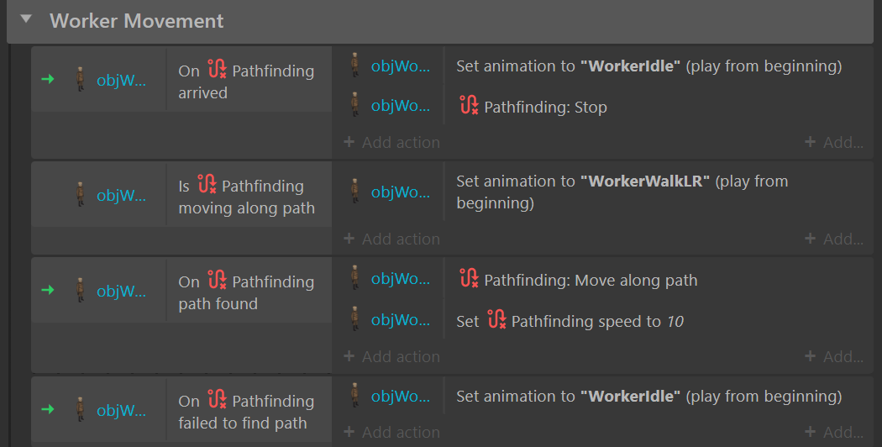Image resolution: width=882 pixels, height=447 pixels.
Task: Click Pathfinding icon in 'failed to find path' condition
Action: 217,399
